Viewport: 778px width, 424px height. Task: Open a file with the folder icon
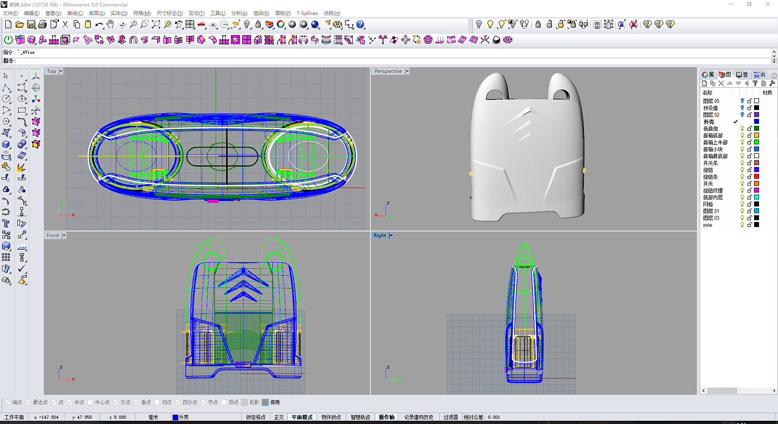(19, 24)
